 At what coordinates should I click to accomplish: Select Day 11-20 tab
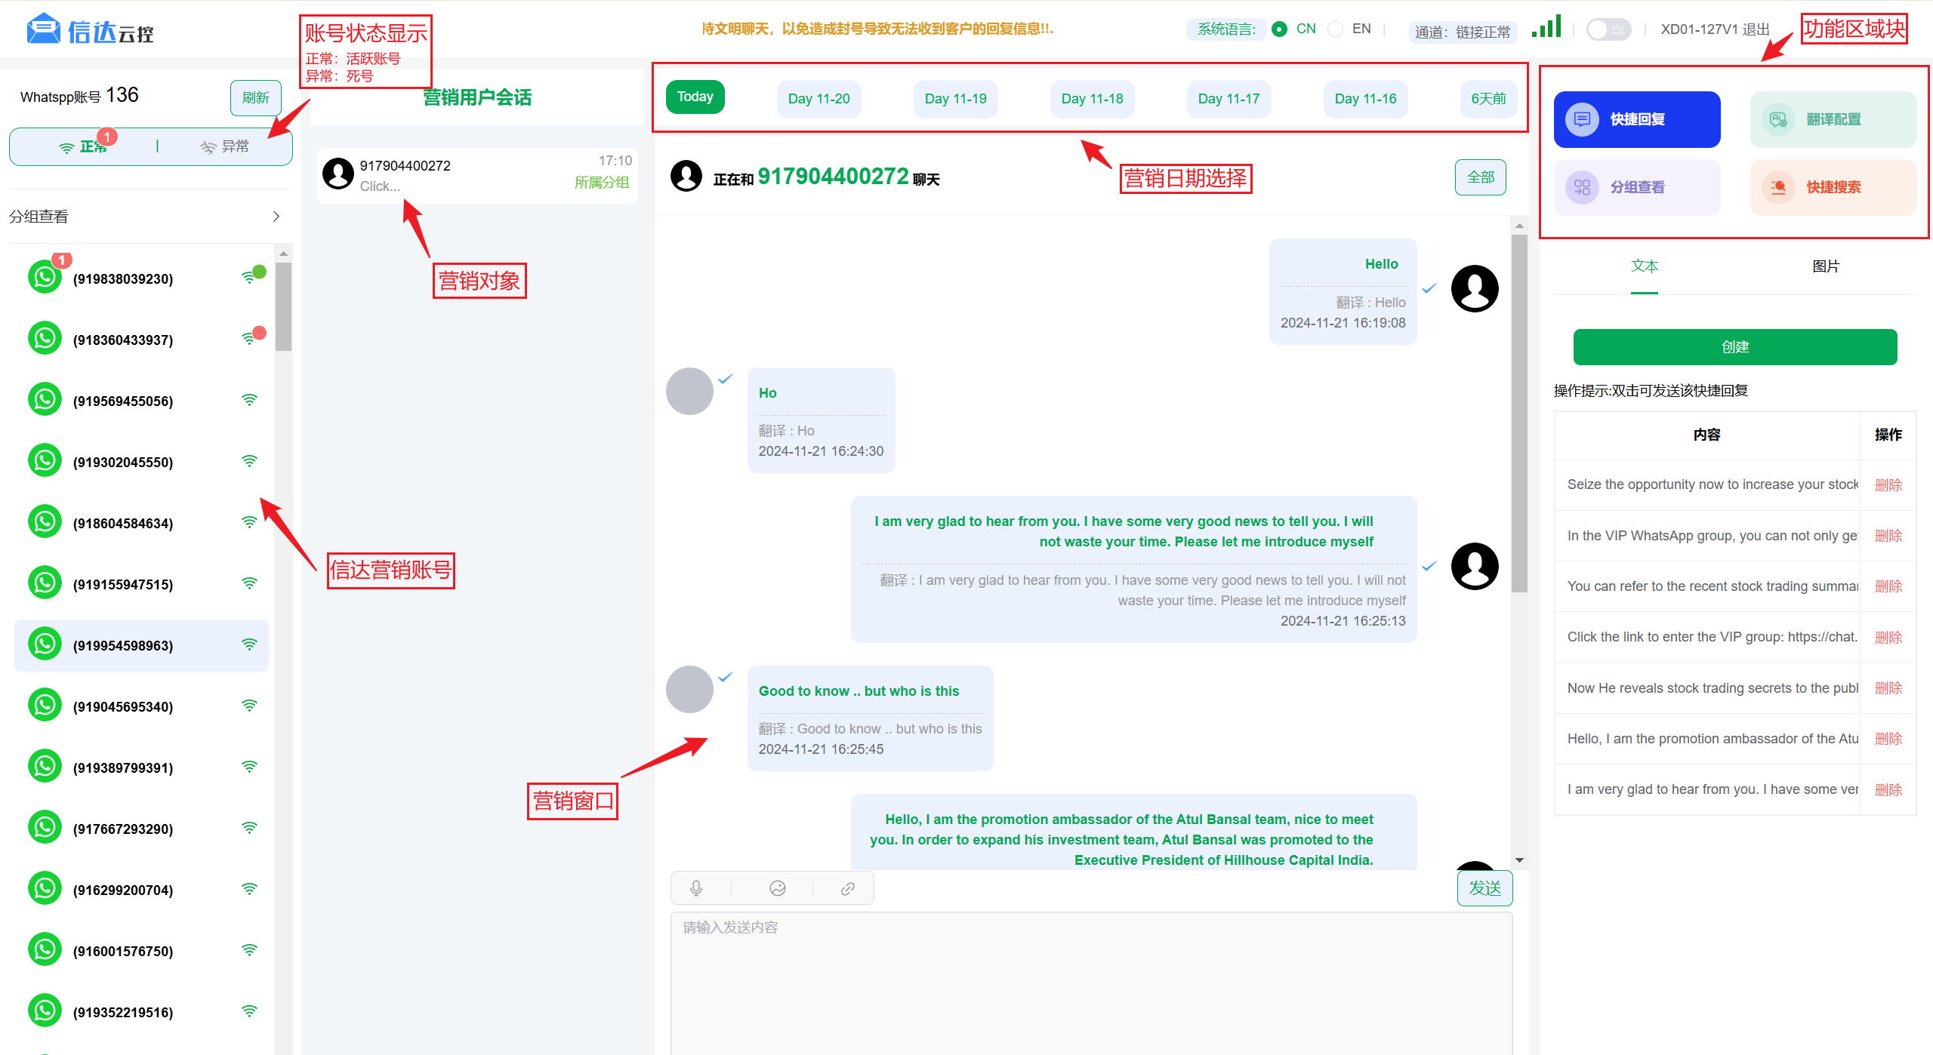click(819, 99)
